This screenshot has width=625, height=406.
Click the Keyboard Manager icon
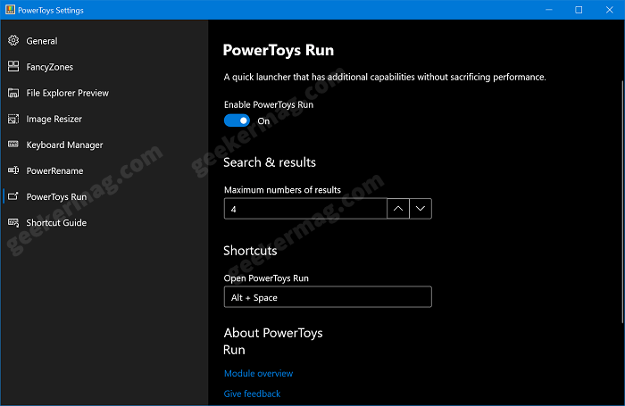(13, 145)
